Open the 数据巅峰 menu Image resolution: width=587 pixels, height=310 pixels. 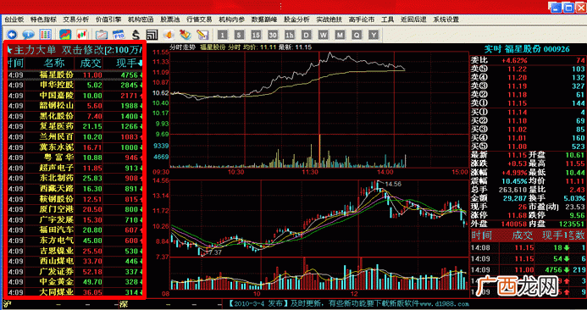pyautogui.click(x=264, y=19)
